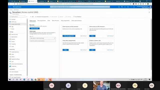Expand the User, group, or service principal dropdown

point(43,38)
